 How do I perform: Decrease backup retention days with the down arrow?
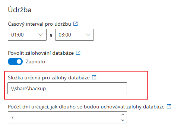[123, 120]
